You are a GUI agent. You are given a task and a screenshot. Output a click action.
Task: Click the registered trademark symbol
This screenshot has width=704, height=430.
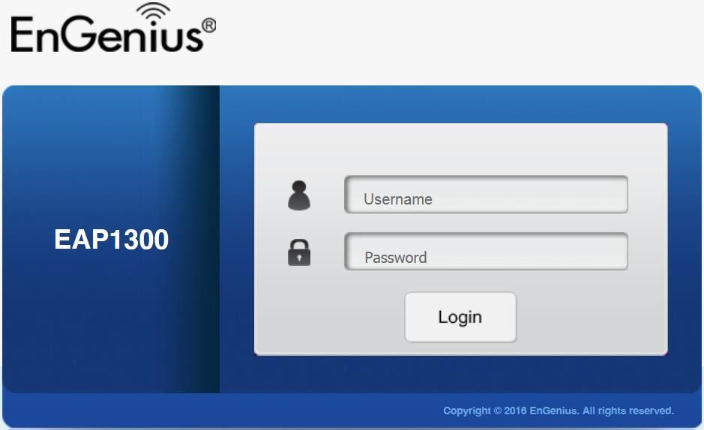[x=208, y=25]
